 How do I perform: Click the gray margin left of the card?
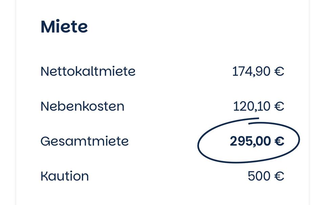point(7,101)
